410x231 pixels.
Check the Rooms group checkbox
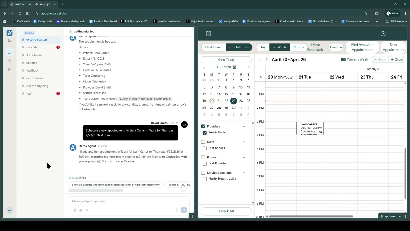[203, 157]
